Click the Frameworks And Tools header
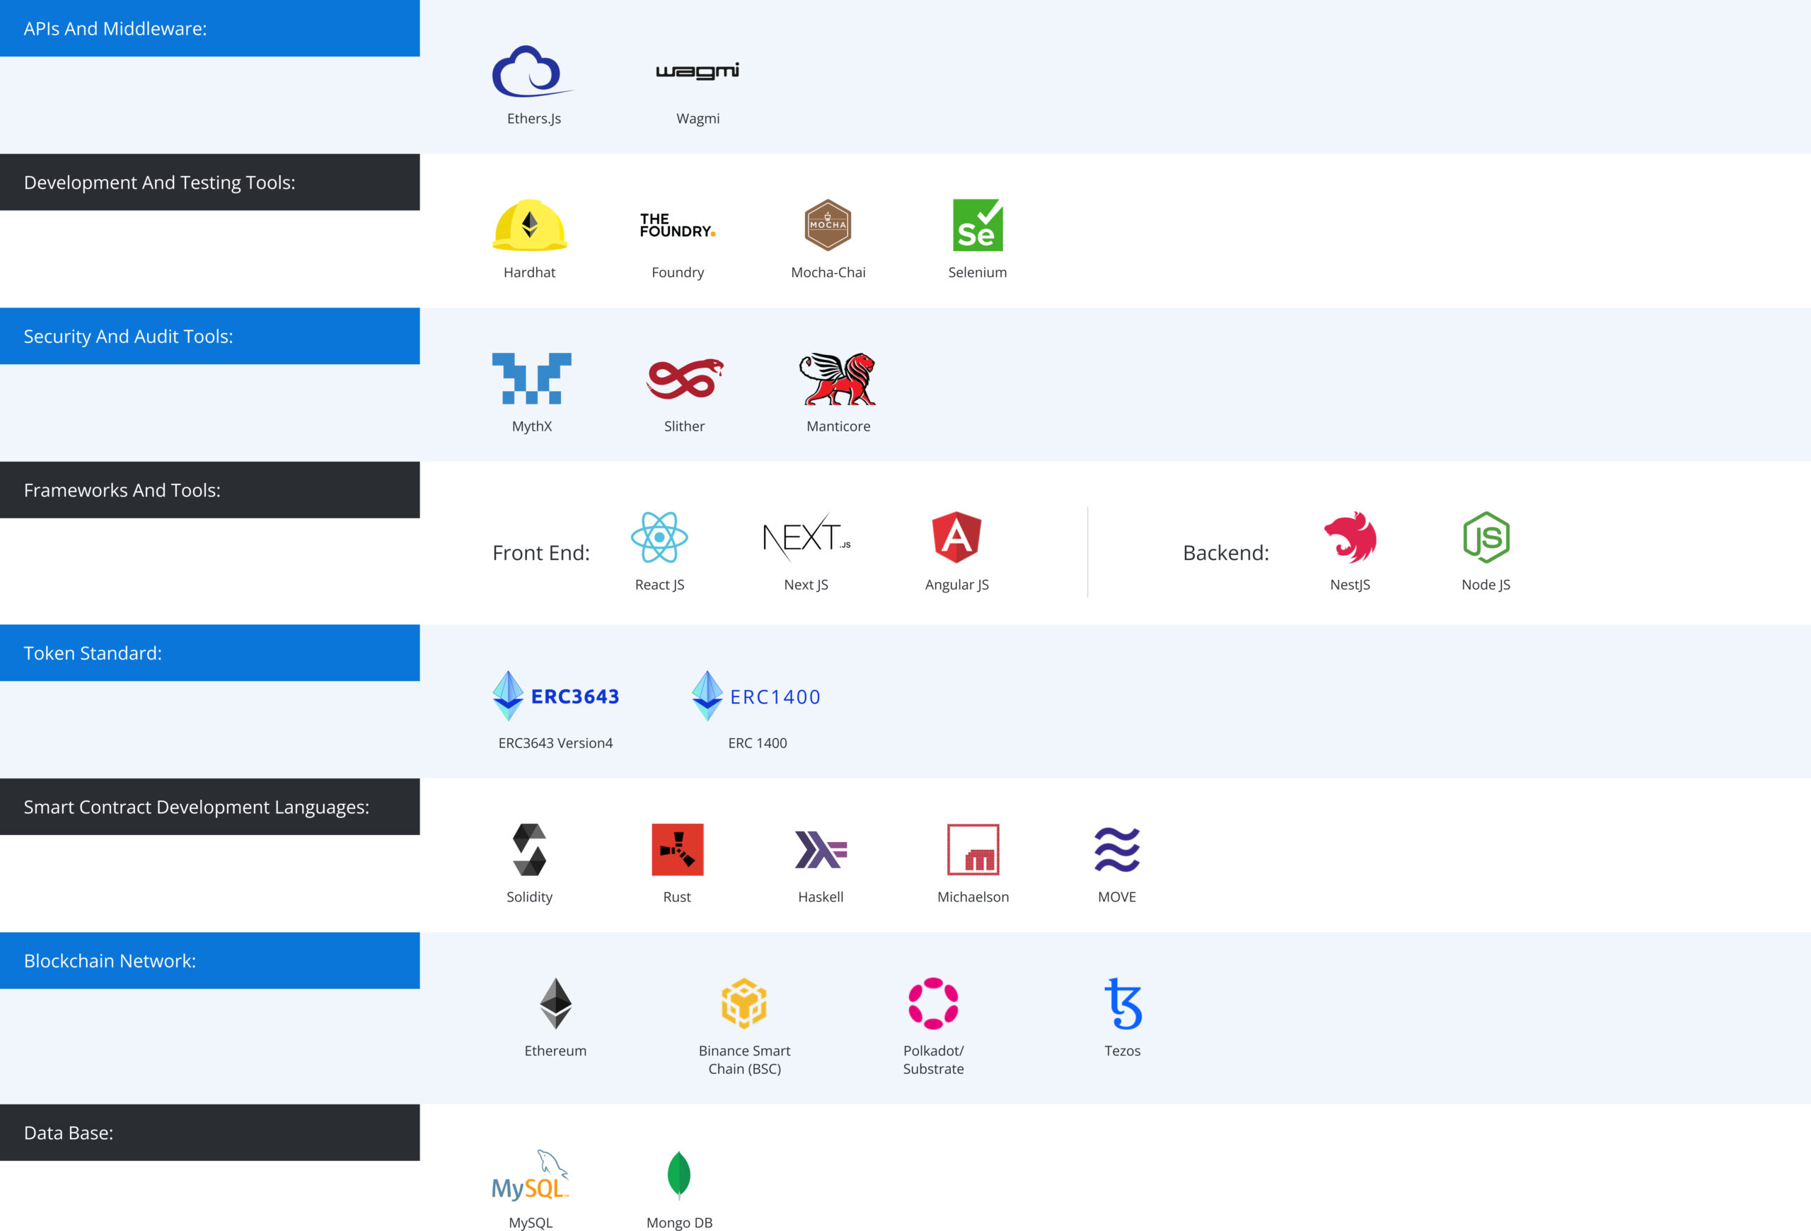Image resolution: width=1811 pixels, height=1231 pixels. [x=209, y=490]
